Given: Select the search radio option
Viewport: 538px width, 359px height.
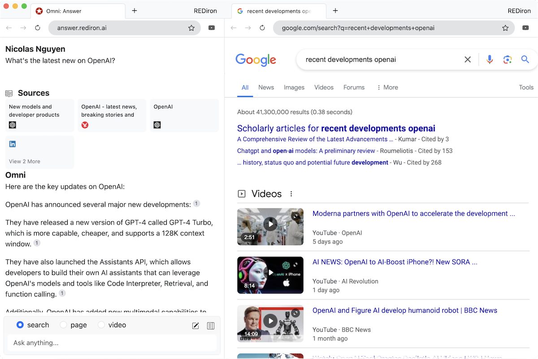Looking at the screenshot, I should point(20,325).
